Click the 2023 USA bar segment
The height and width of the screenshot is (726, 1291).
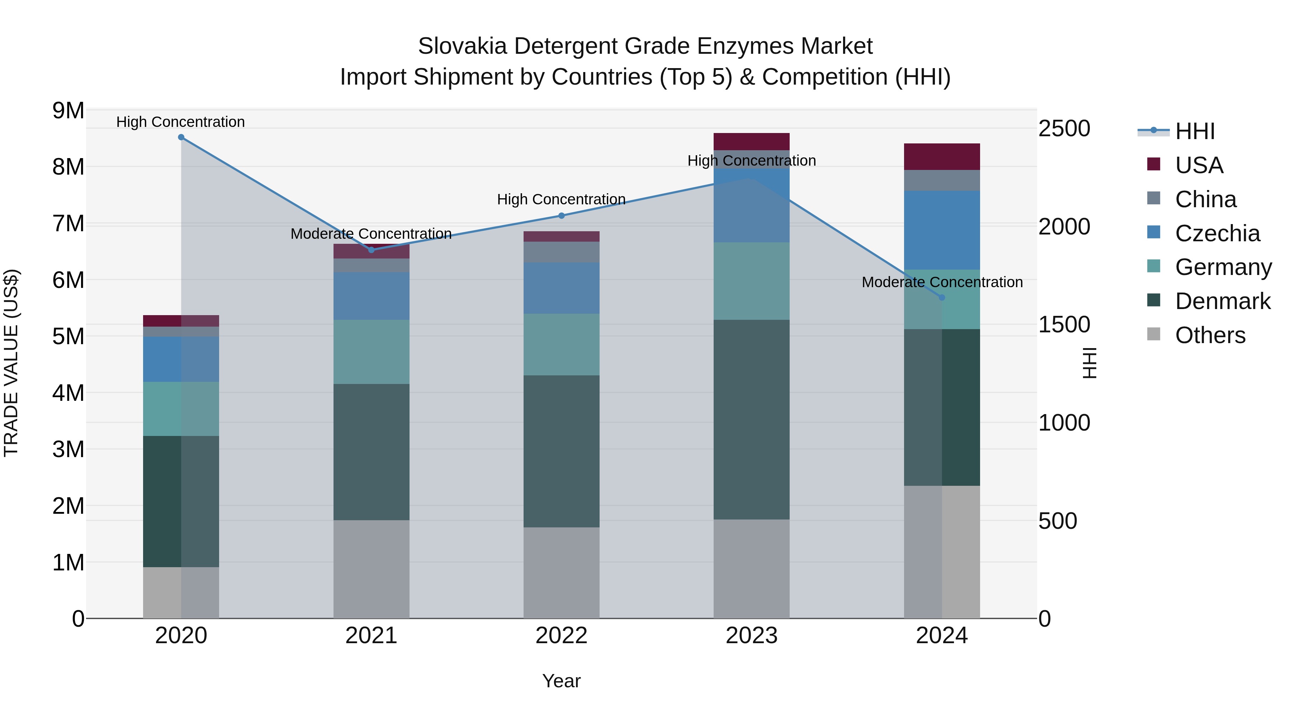pyautogui.click(x=752, y=142)
